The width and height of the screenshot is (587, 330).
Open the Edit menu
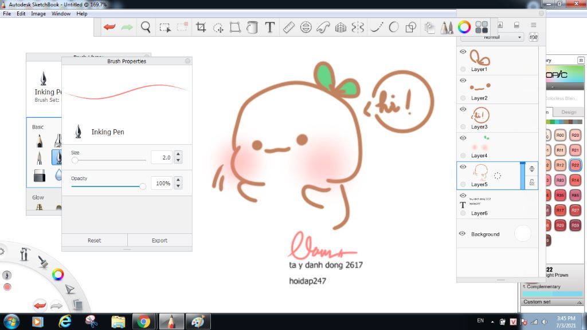21,13
